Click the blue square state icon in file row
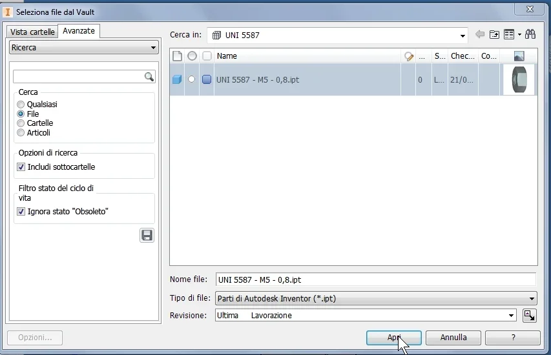 coord(207,79)
